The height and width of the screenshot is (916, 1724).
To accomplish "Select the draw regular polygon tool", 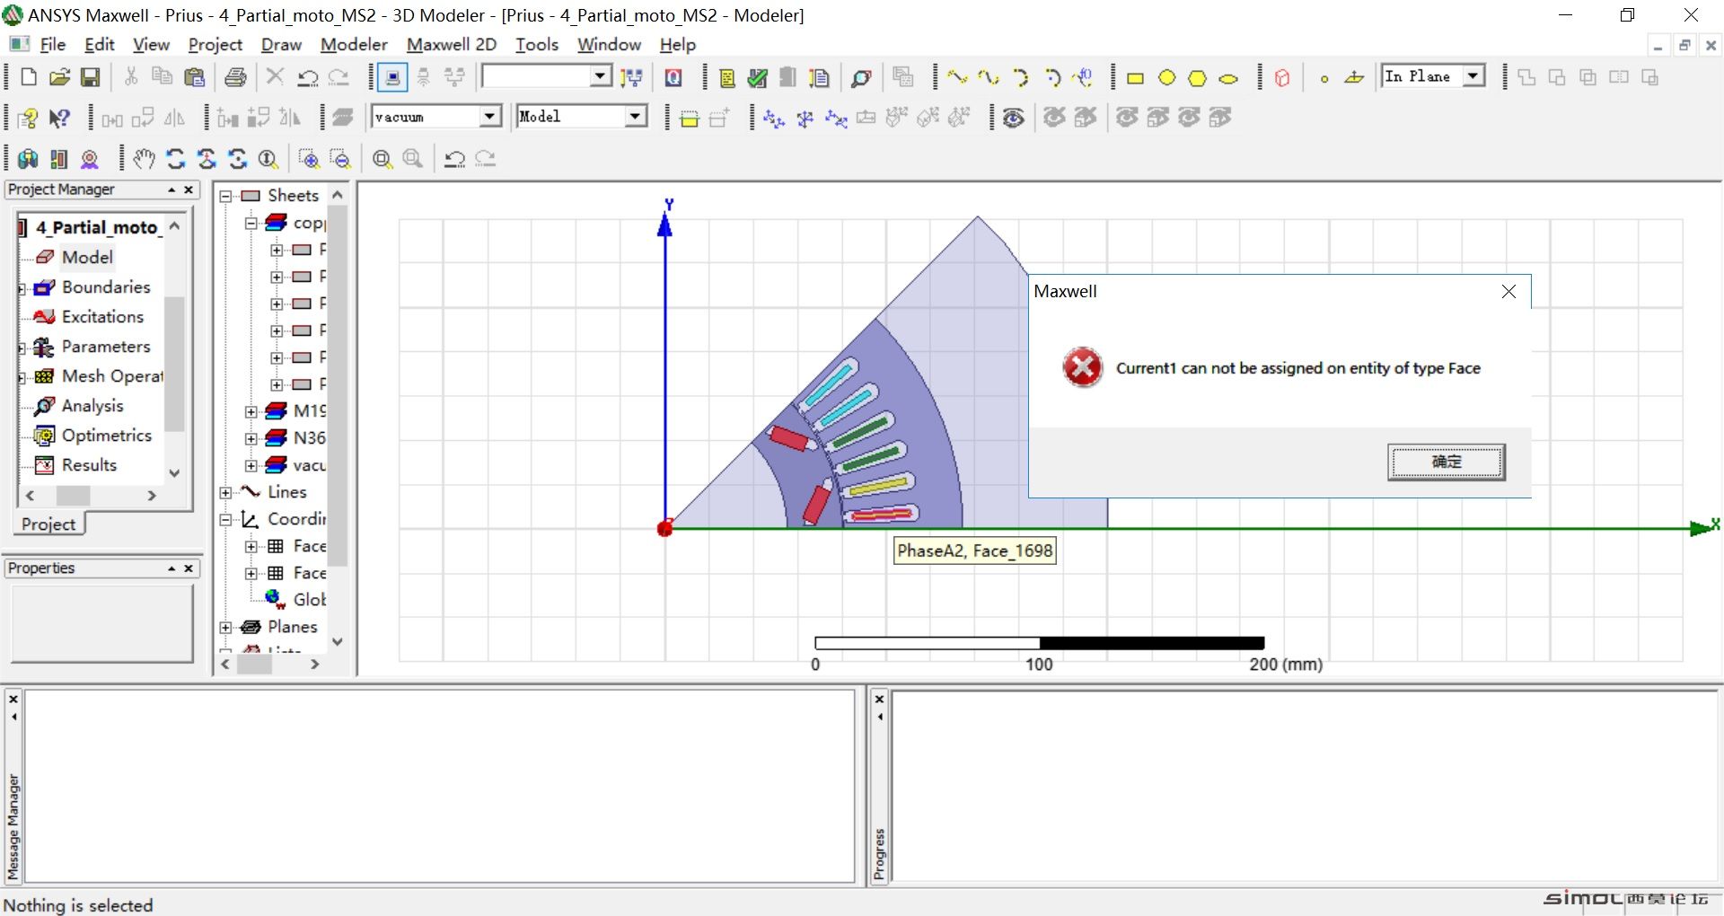I will click(x=1197, y=78).
